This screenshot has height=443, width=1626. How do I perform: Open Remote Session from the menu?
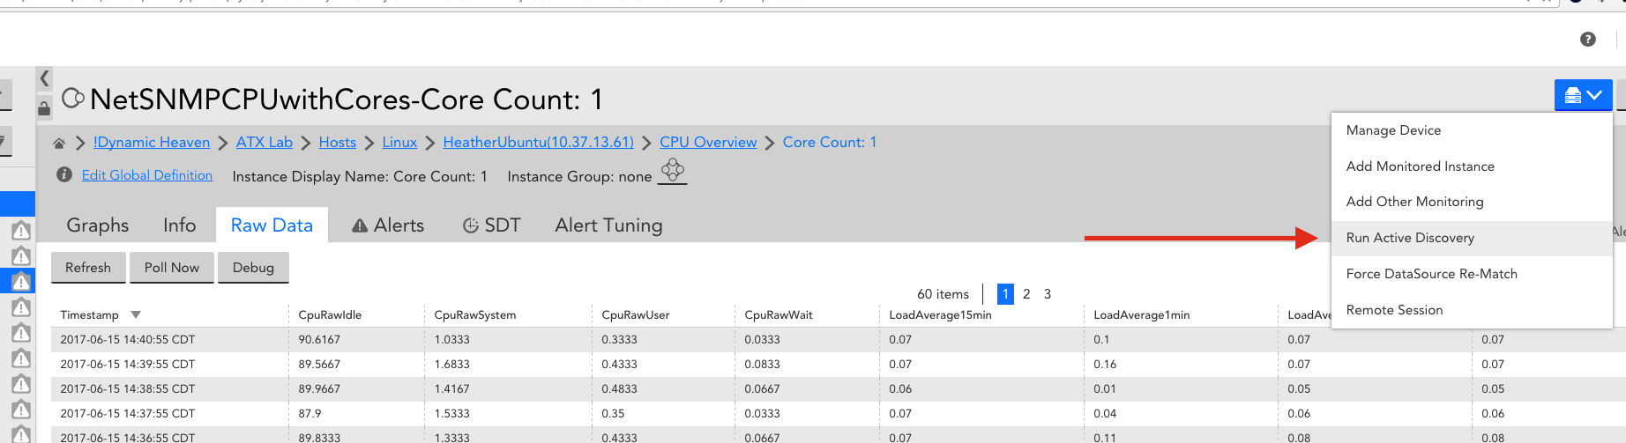[x=1472, y=310]
